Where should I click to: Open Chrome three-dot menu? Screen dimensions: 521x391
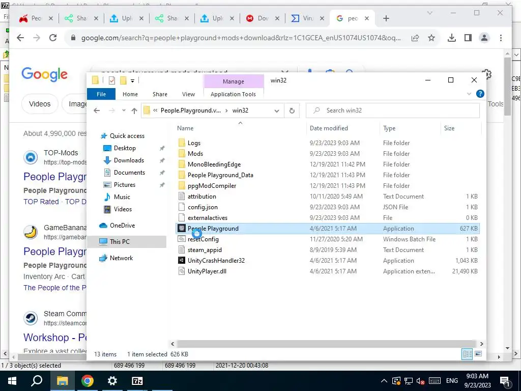[x=501, y=38]
